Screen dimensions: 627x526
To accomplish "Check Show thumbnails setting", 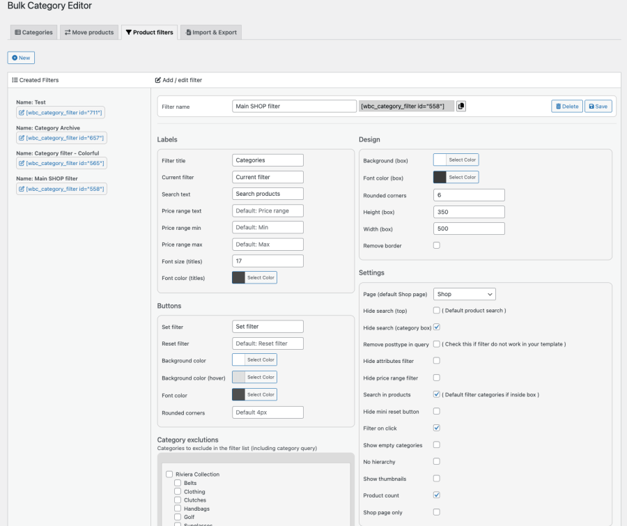I will pyautogui.click(x=436, y=479).
